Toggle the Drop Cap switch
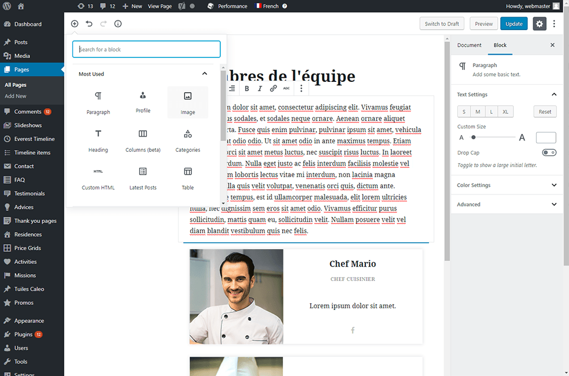569x376 pixels. click(x=549, y=152)
